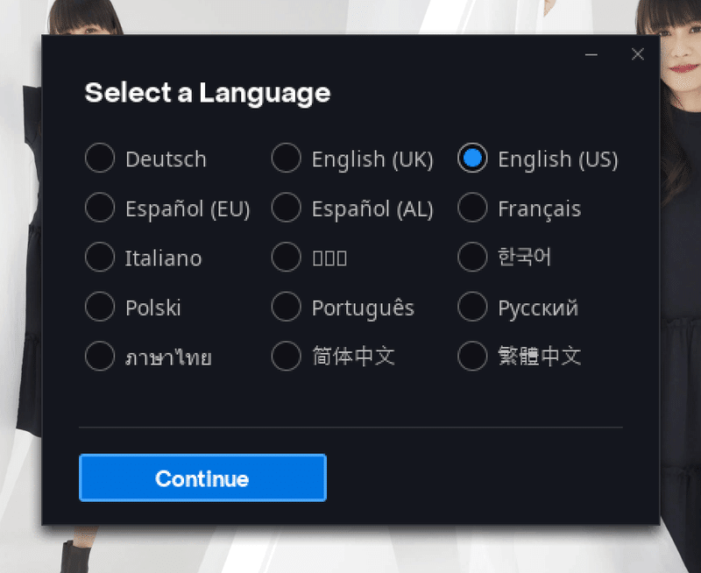The height and width of the screenshot is (573, 701).
Task: Select Polski language
Action: 100,307
